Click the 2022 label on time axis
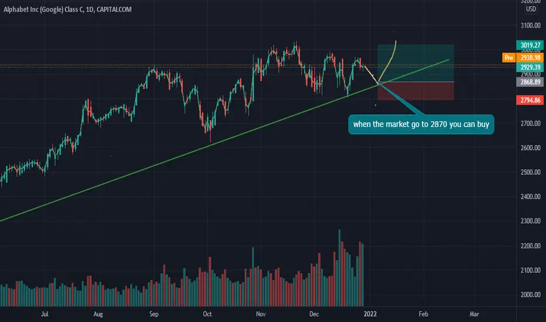This screenshot has width=546, height=322. click(370, 314)
